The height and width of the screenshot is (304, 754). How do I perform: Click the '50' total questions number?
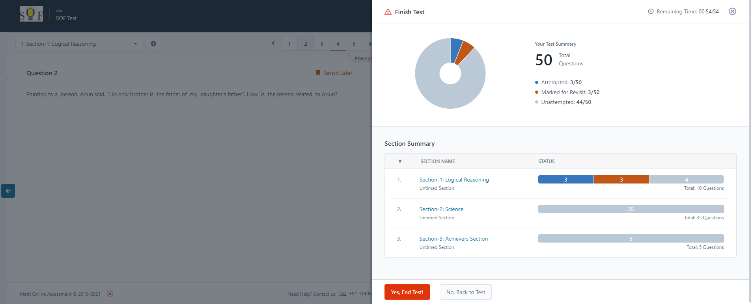tap(543, 60)
